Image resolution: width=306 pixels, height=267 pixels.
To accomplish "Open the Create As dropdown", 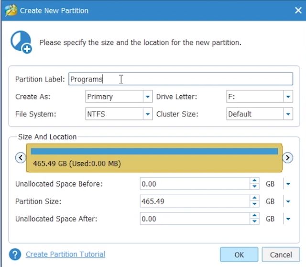I will pos(148,97).
